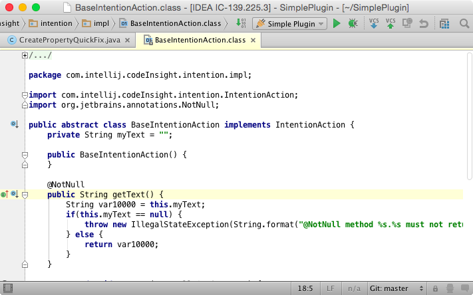Click the editor vertical scrollbar

coord(470,116)
